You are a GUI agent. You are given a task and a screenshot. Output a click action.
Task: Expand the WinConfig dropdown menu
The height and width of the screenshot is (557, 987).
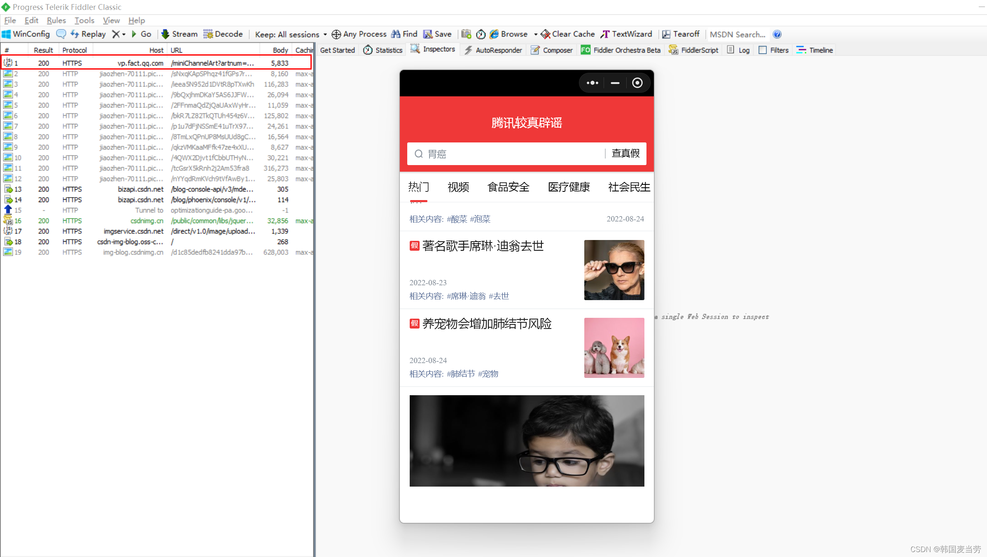coord(27,35)
